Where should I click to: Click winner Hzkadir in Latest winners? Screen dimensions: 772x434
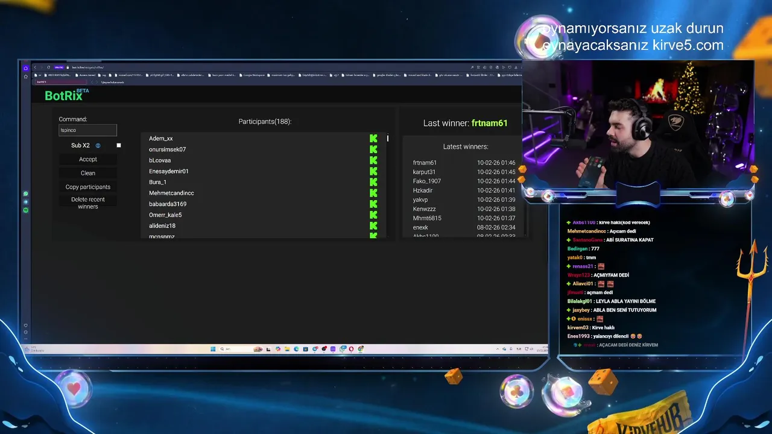click(x=423, y=190)
